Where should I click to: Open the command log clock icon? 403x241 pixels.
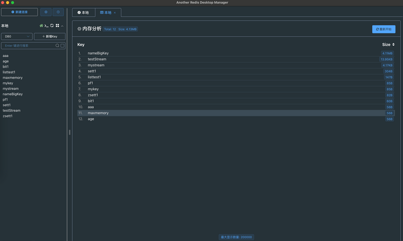point(58,12)
